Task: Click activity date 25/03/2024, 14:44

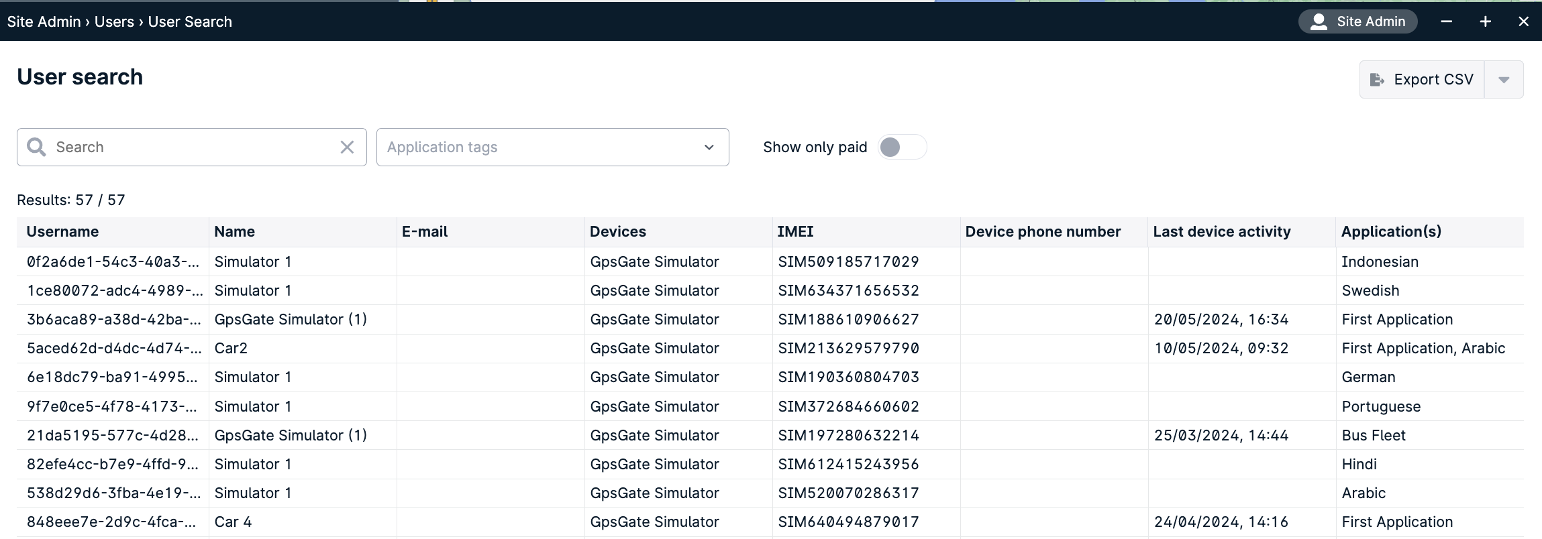Action: [1221, 435]
